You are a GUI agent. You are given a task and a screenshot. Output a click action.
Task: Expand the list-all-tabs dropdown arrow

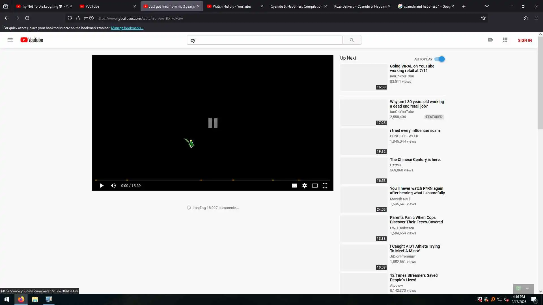[487, 6]
